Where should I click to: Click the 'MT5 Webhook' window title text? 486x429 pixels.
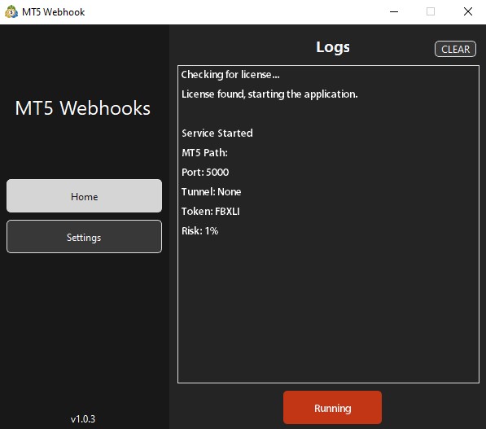(53, 12)
